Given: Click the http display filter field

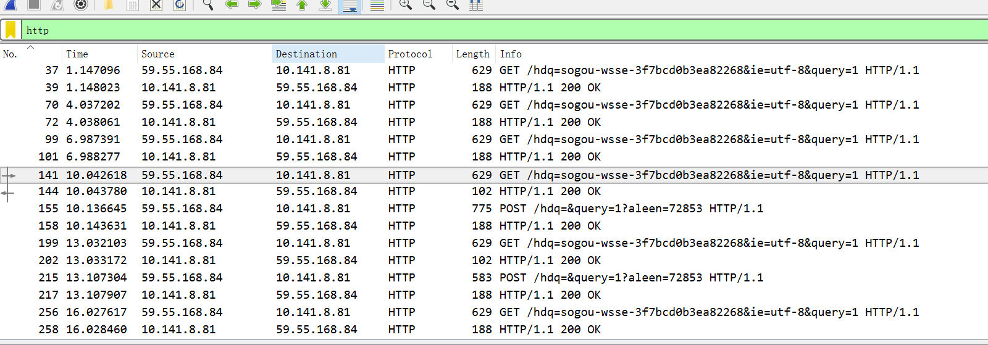Looking at the screenshot, I should point(504,30).
